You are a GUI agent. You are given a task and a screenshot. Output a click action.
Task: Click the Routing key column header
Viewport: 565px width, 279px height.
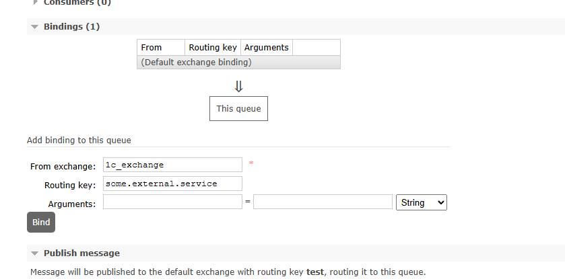213,48
